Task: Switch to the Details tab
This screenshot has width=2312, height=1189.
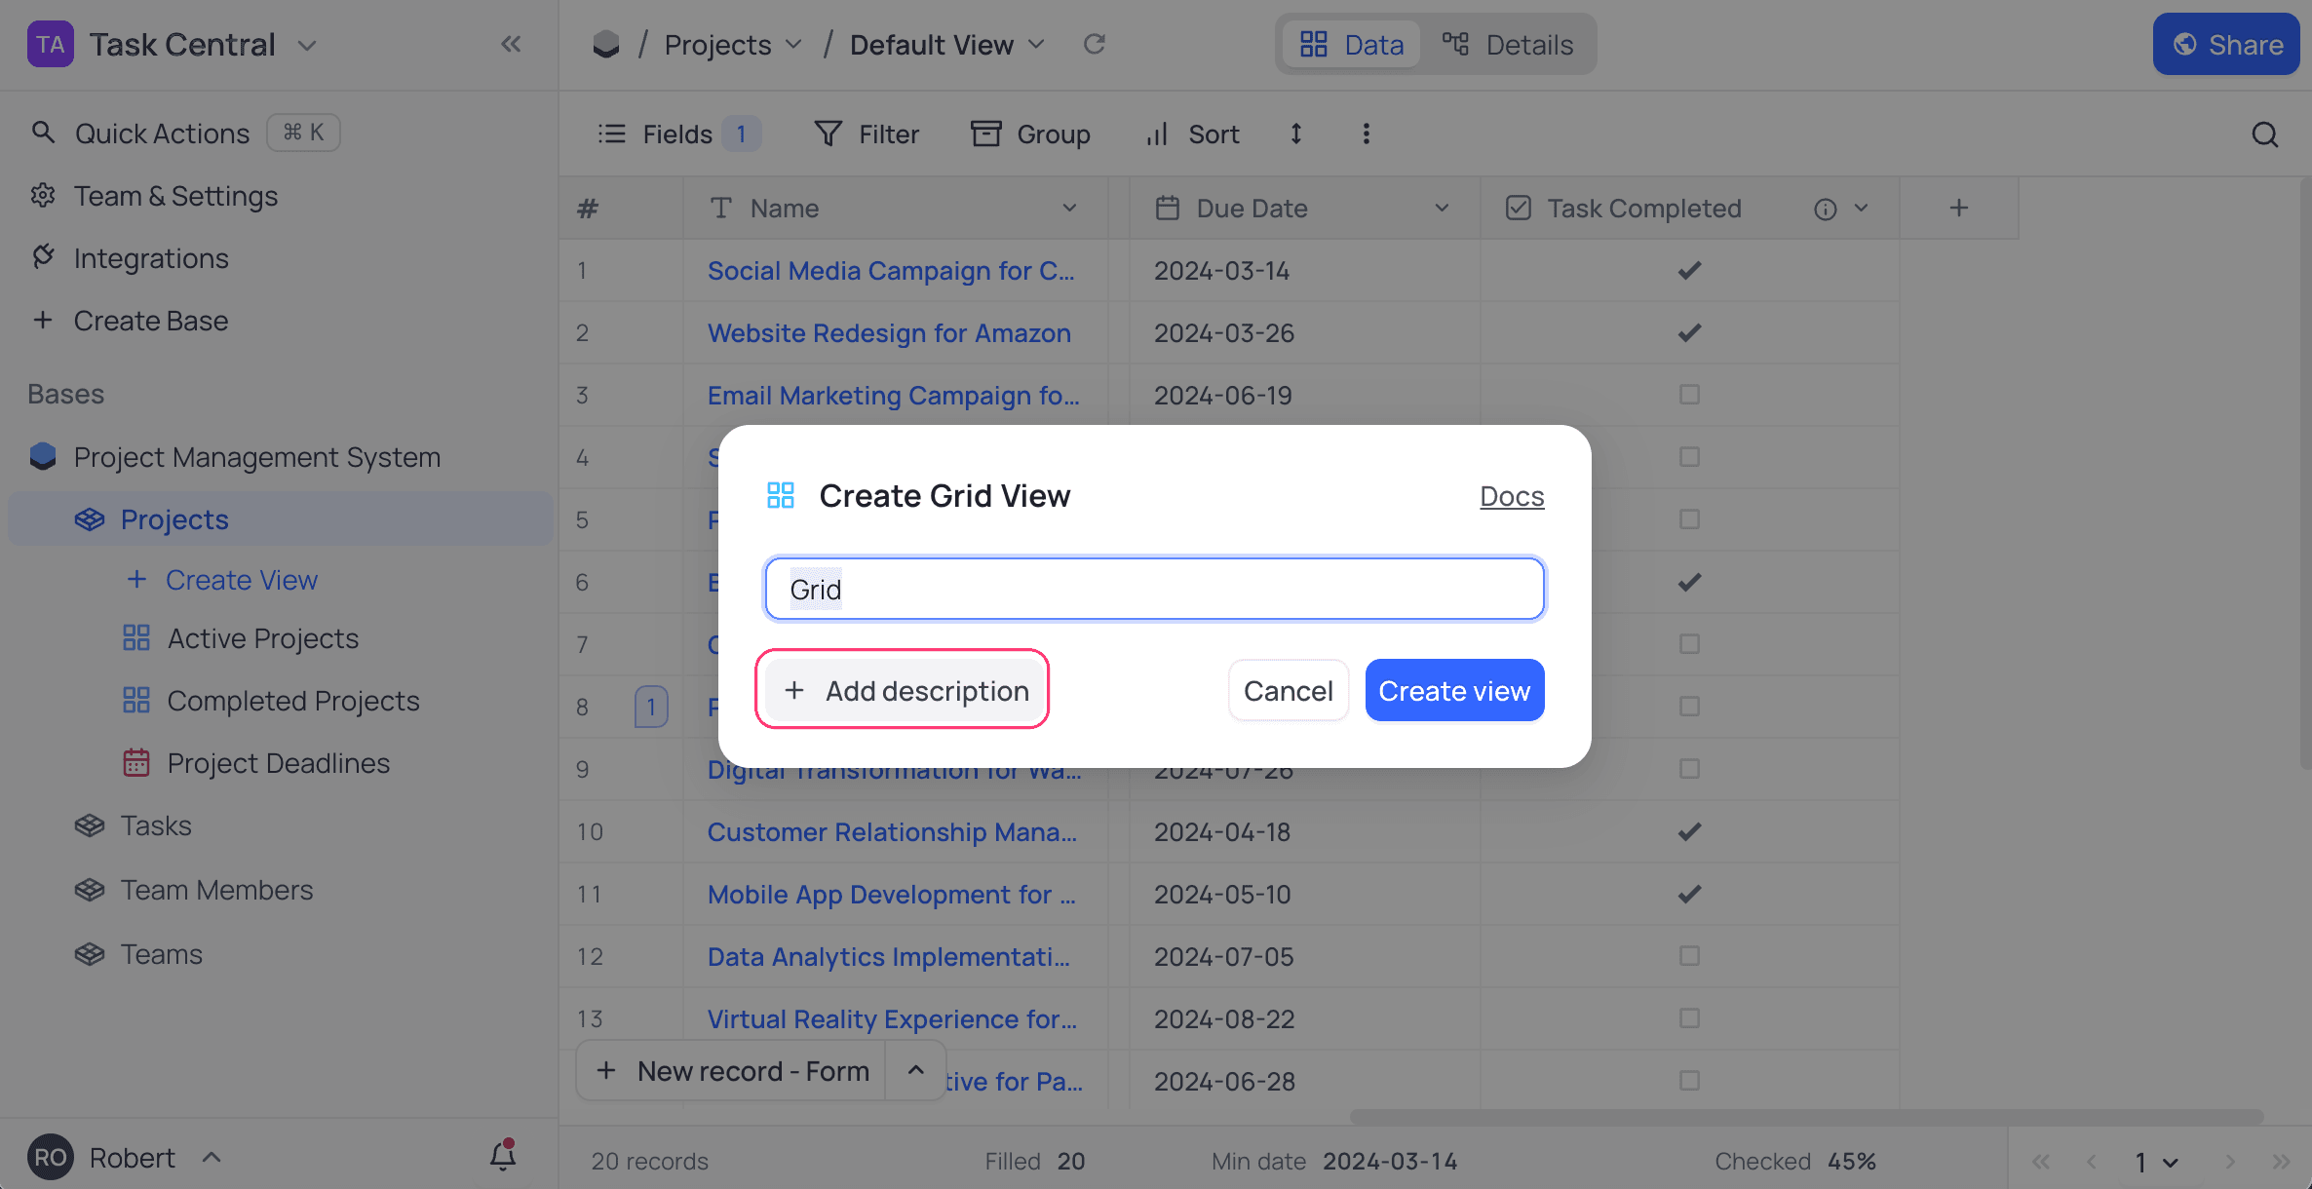Action: tap(1509, 45)
